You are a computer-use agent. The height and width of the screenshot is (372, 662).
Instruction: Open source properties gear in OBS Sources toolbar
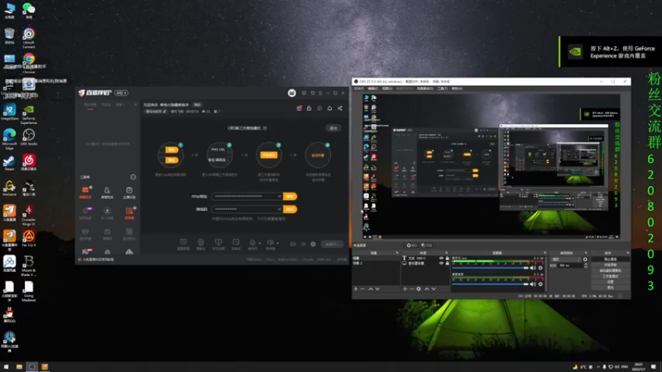419,289
